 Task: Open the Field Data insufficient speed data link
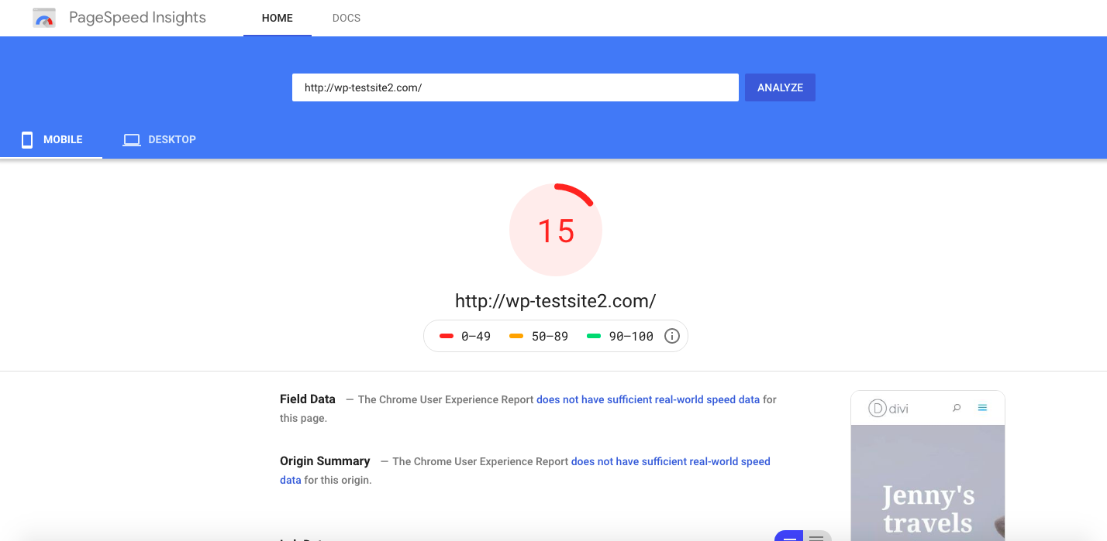(x=647, y=399)
